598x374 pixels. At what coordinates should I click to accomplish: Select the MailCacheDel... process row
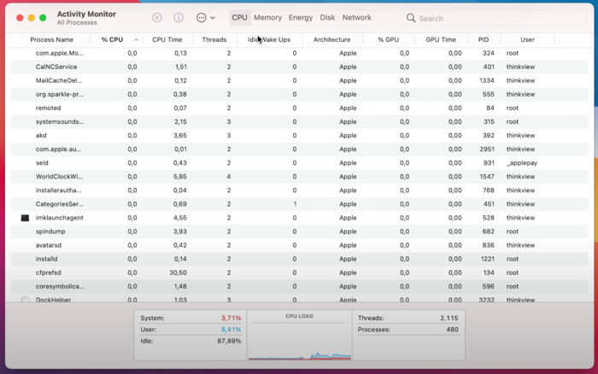299,80
